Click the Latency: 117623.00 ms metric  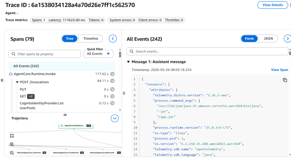67,20
